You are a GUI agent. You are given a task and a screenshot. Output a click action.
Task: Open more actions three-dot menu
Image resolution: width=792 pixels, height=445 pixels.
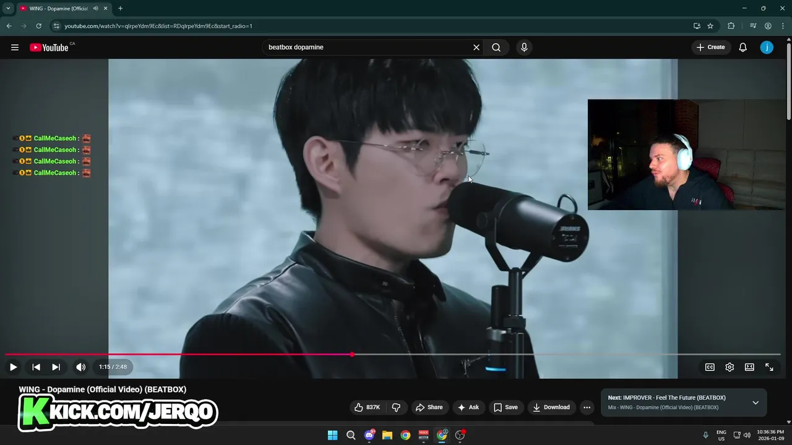[x=587, y=407]
